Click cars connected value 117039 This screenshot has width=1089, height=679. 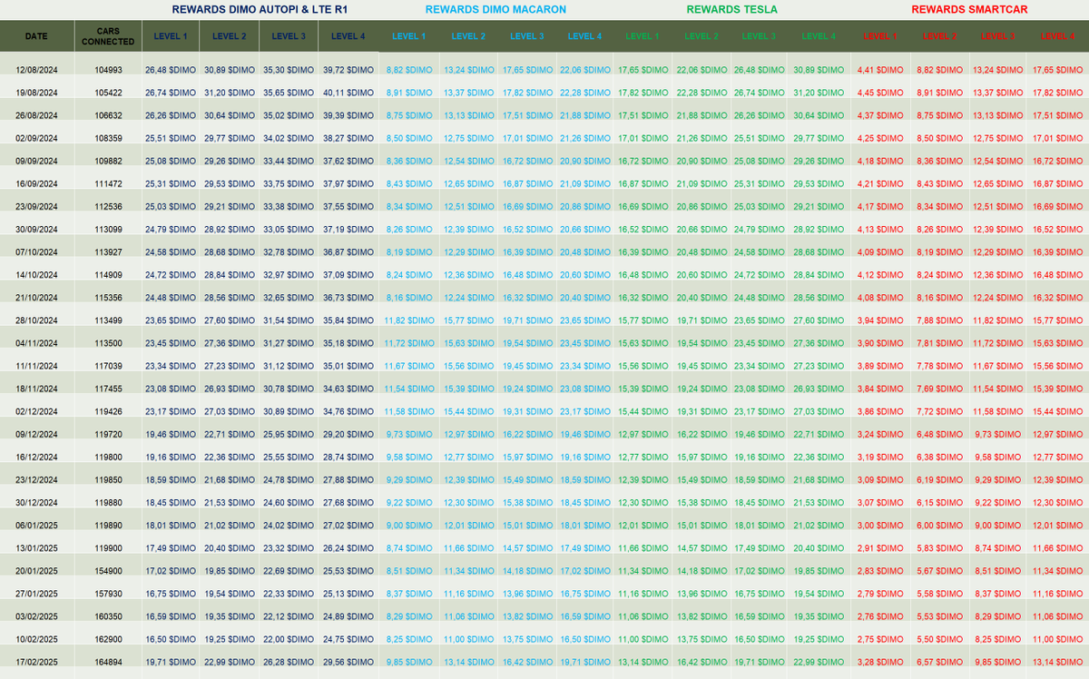[108, 366]
